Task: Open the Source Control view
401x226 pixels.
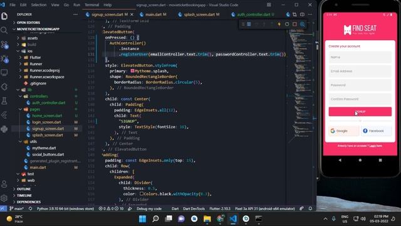Action: (4, 45)
